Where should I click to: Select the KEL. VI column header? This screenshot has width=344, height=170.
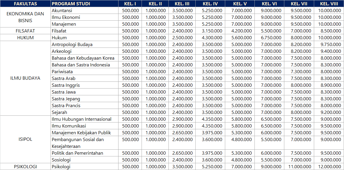coord(269,4)
